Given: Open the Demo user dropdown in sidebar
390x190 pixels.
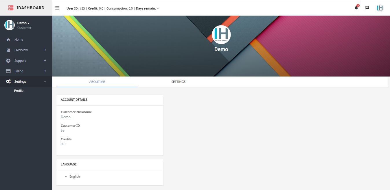Looking at the screenshot, I should tap(23, 23).
